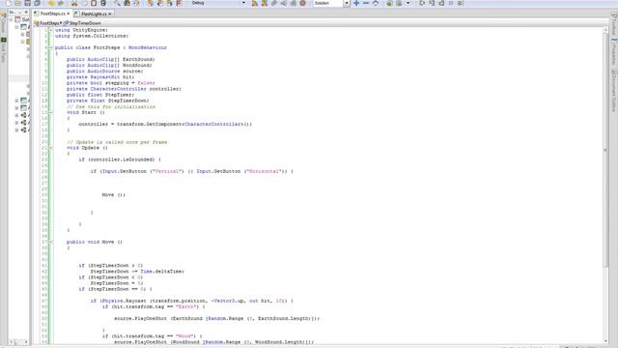Collapse the Solution root tree node

point(11,19)
